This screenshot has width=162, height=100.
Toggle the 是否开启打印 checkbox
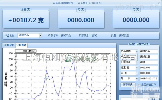pos(139,85)
